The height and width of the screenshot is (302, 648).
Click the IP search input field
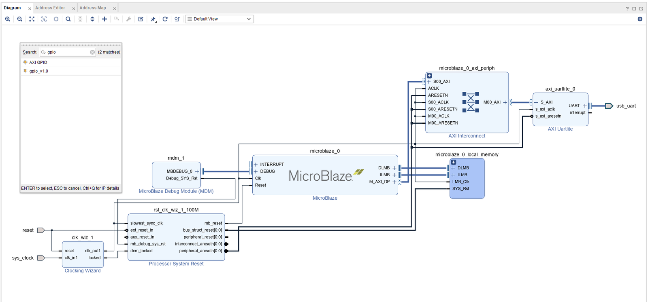pos(68,52)
